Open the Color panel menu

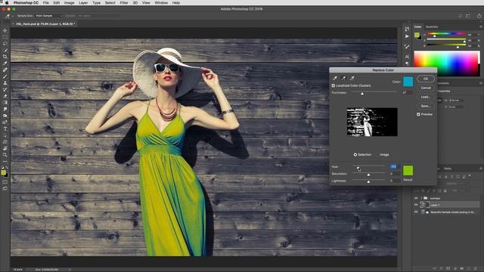pos(481,27)
